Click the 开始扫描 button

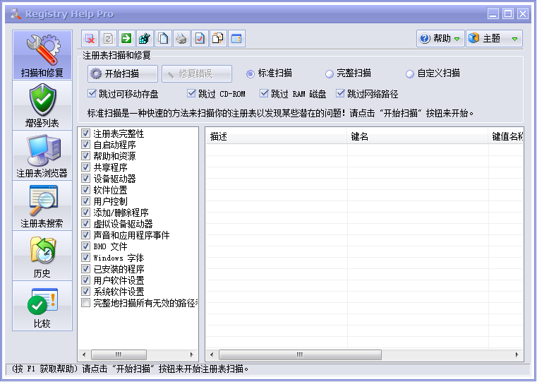pos(114,73)
